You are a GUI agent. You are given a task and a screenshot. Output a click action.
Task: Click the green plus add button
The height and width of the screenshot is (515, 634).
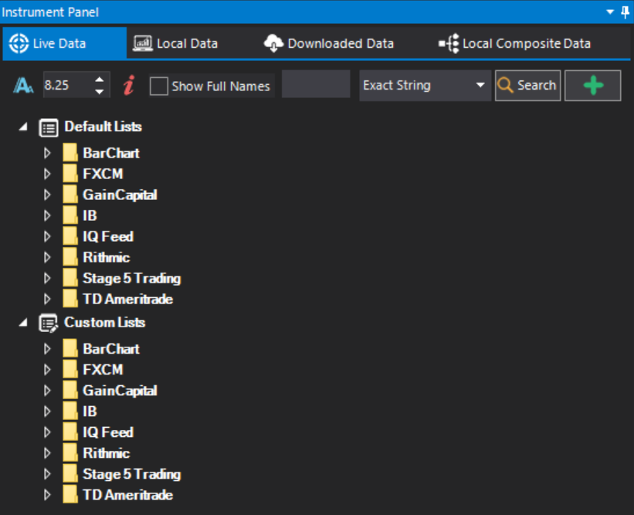click(x=593, y=85)
